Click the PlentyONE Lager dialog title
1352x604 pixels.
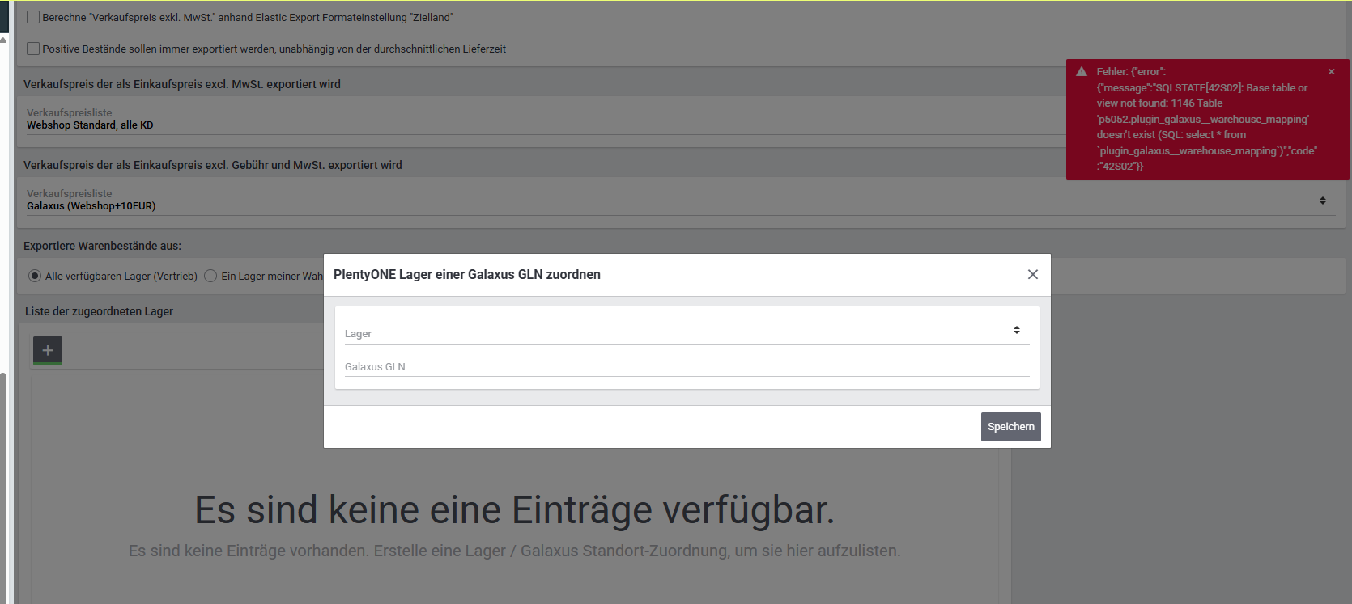tap(467, 275)
